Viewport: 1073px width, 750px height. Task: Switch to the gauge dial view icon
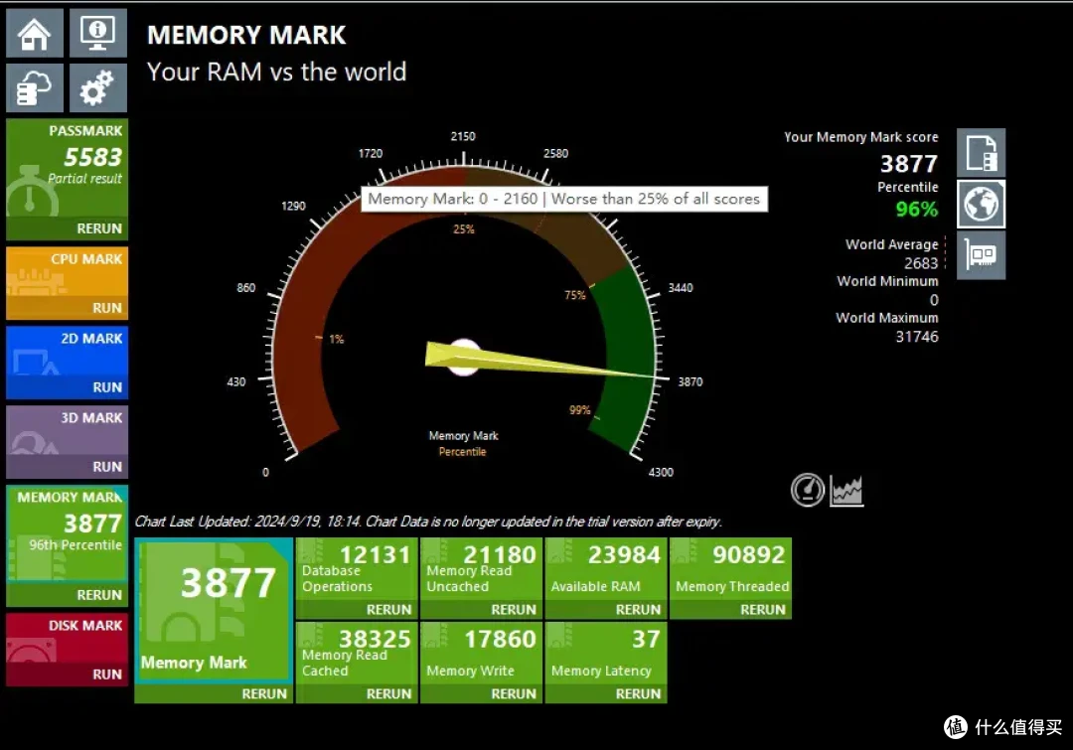coord(808,490)
